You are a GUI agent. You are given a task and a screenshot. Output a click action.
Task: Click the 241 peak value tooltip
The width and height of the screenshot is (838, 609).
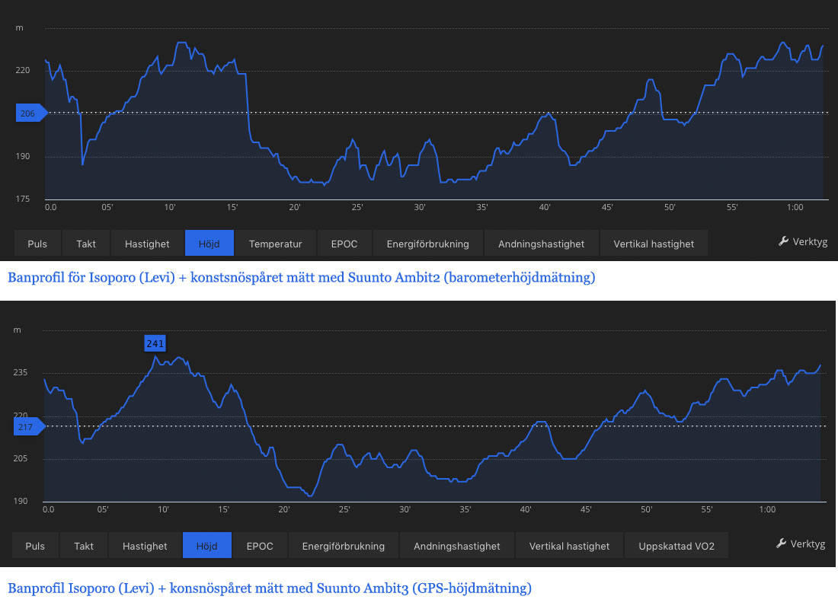tap(155, 343)
